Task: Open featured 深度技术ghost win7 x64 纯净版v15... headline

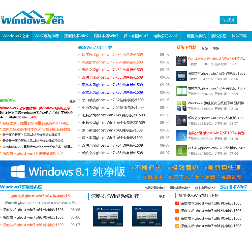Action: click(42, 196)
